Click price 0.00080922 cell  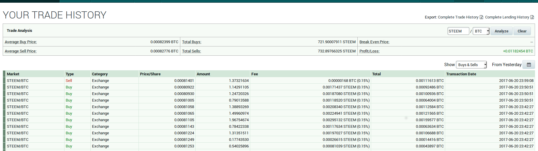[x=184, y=87]
